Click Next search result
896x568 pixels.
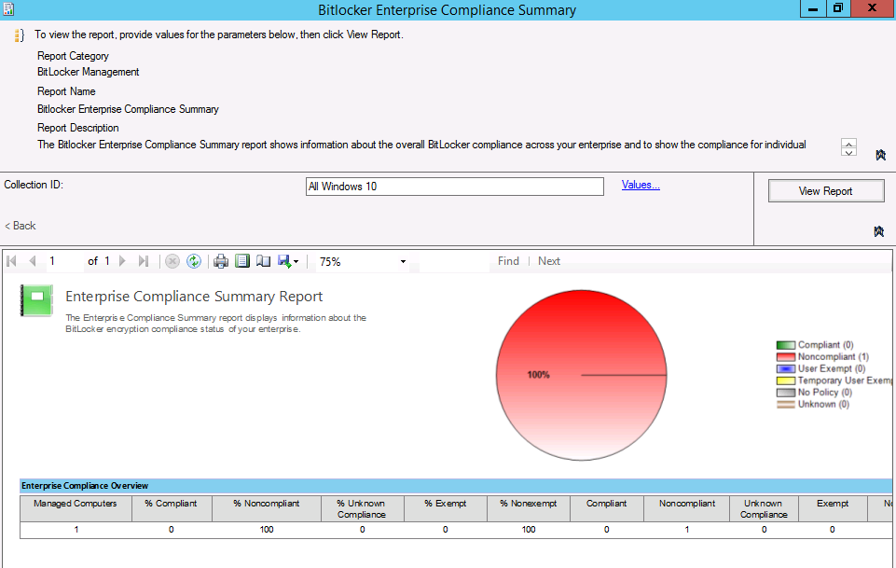[548, 261]
